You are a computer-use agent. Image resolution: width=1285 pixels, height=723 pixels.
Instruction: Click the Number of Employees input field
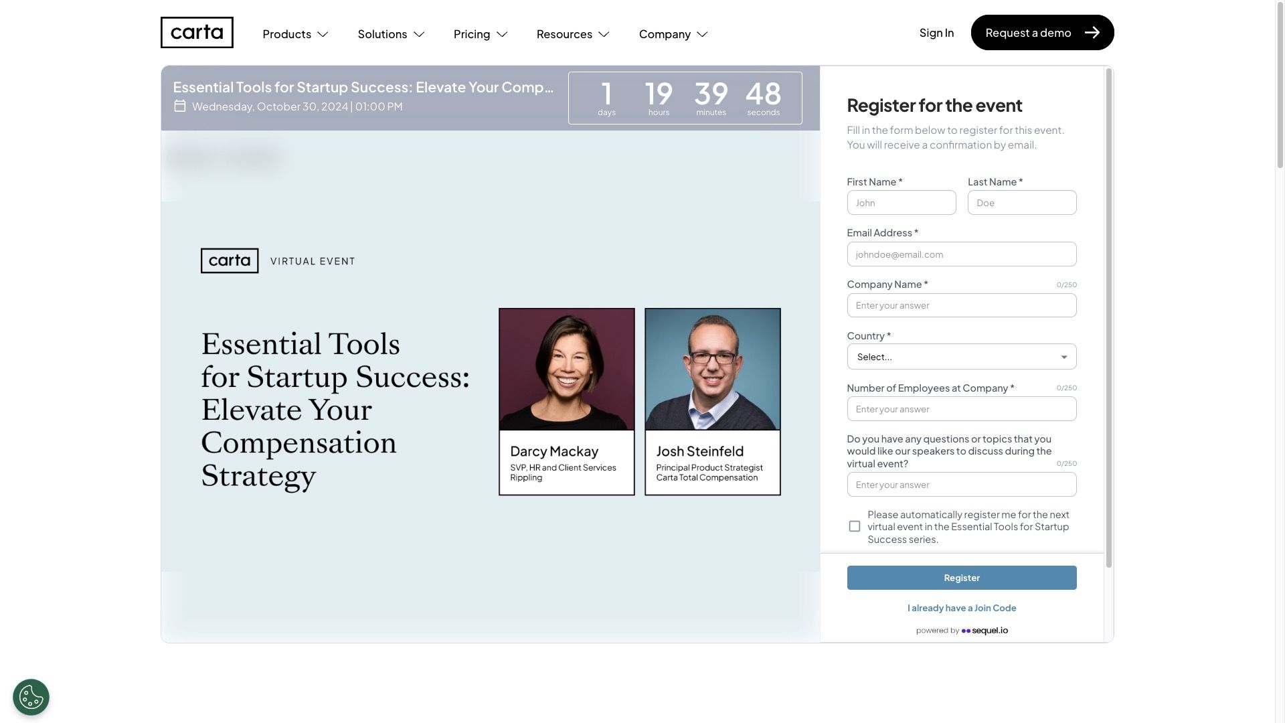(962, 409)
